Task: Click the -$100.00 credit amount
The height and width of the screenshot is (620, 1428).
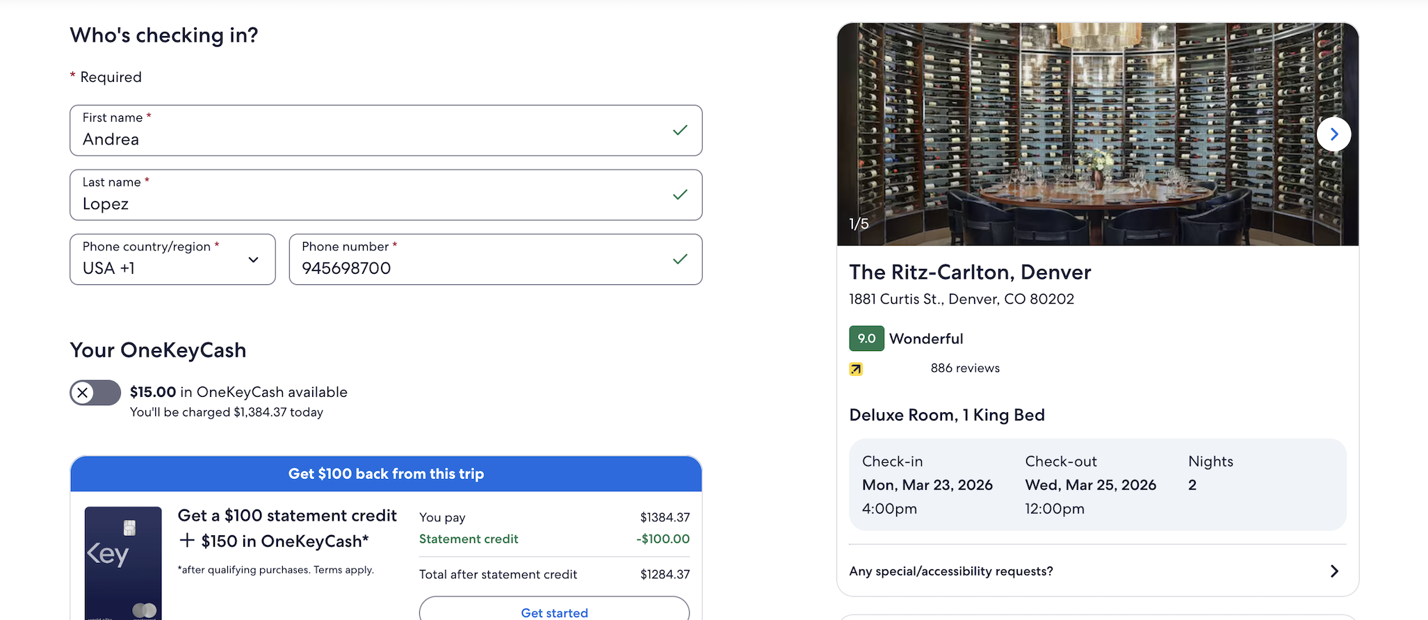Action: (663, 539)
